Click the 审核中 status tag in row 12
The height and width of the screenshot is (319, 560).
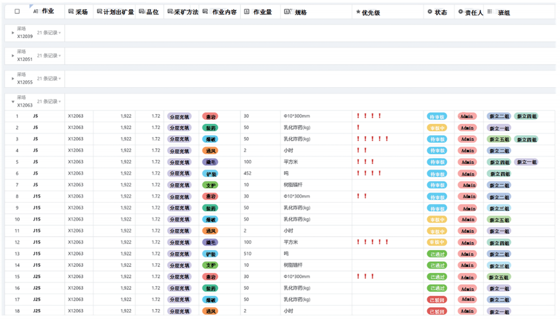tap(436, 242)
